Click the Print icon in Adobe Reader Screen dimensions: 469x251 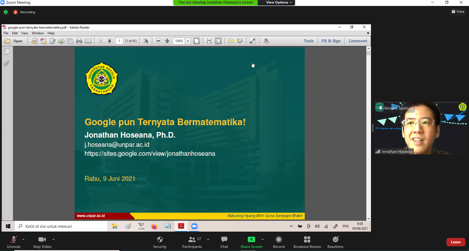(x=79, y=41)
